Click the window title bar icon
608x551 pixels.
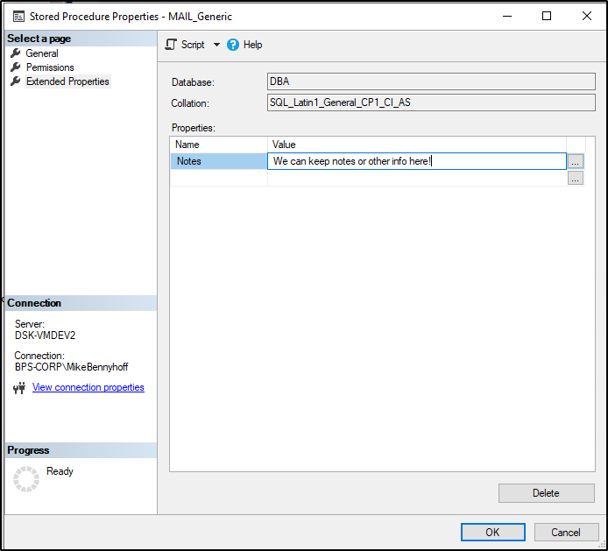tap(18, 17)
